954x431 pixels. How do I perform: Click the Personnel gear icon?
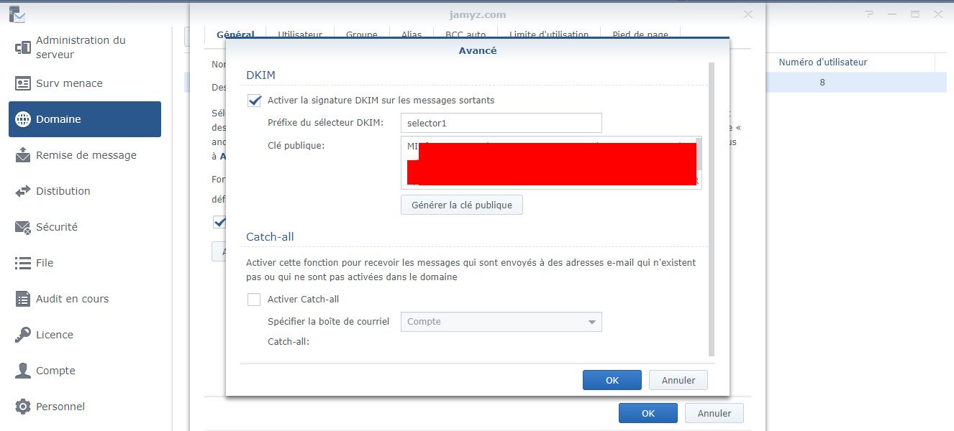(x=22, y=407)
